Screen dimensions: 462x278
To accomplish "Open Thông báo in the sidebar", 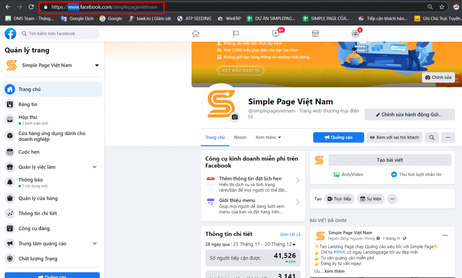I will point(52,183).
